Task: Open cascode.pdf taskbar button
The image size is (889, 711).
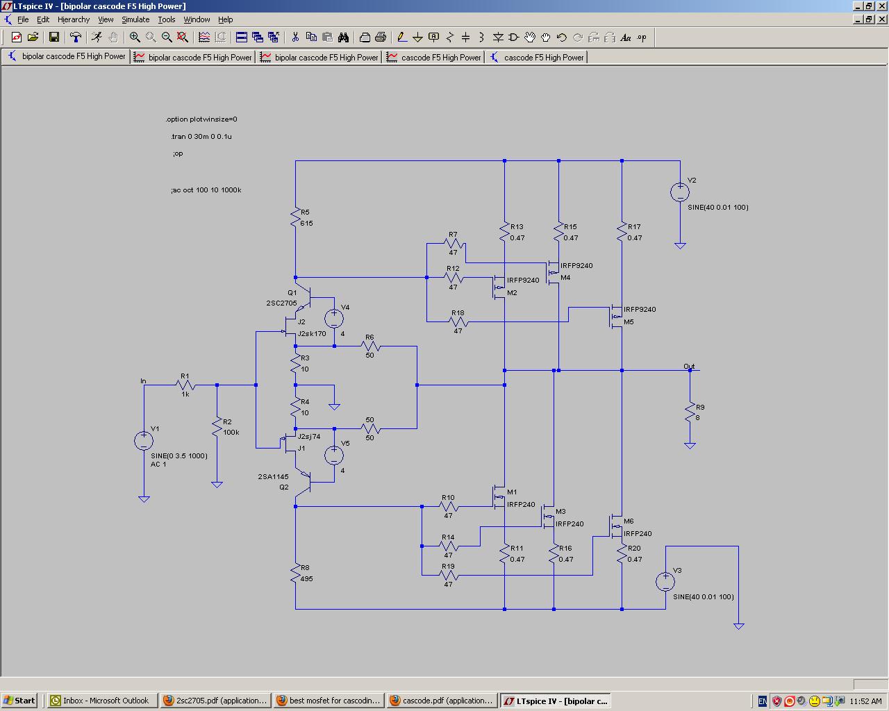Action: [x=441, y=701]
